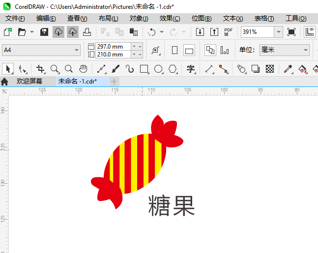The image size is (318, 253).
Task: Save the document with the floppy disk icon
Action: coord(44,32)
